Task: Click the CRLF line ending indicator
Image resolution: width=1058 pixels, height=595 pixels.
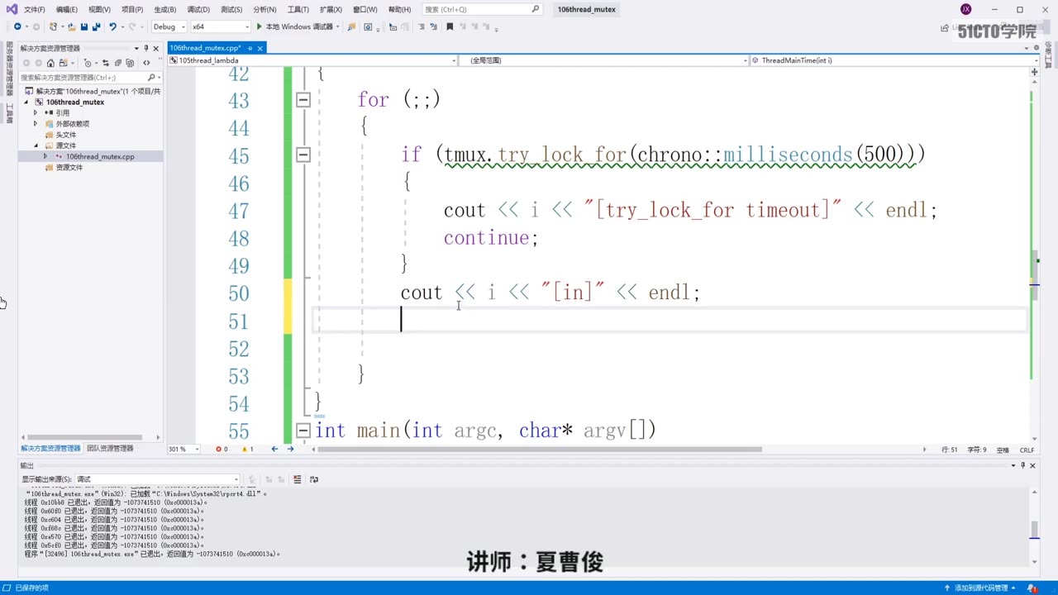Action: (1027, 450)
